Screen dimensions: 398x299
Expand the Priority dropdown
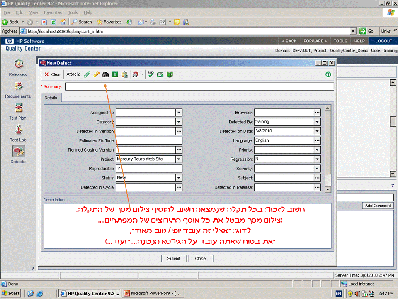[317, 150]
